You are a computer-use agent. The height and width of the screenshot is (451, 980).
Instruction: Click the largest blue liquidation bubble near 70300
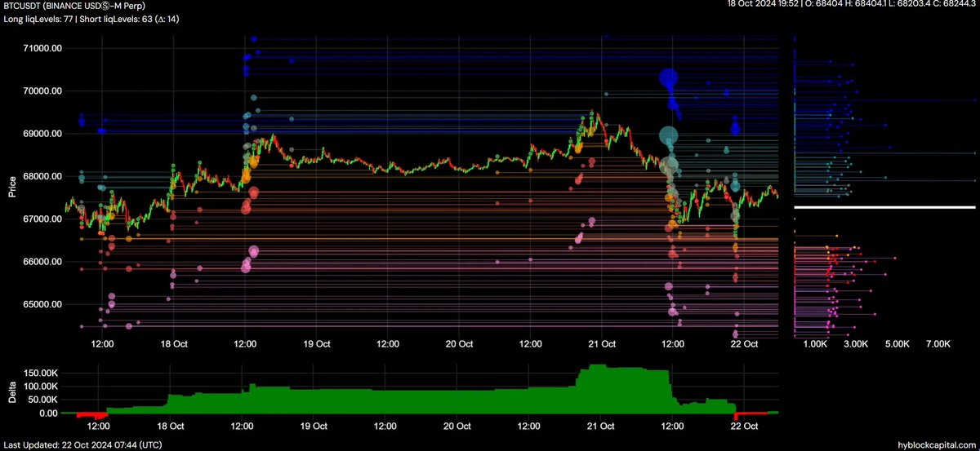pyautogui.click(x=670, y=78)
